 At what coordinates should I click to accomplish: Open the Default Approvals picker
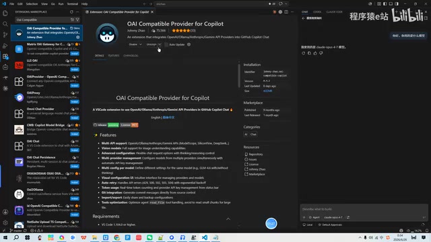(x=330, y=225)
